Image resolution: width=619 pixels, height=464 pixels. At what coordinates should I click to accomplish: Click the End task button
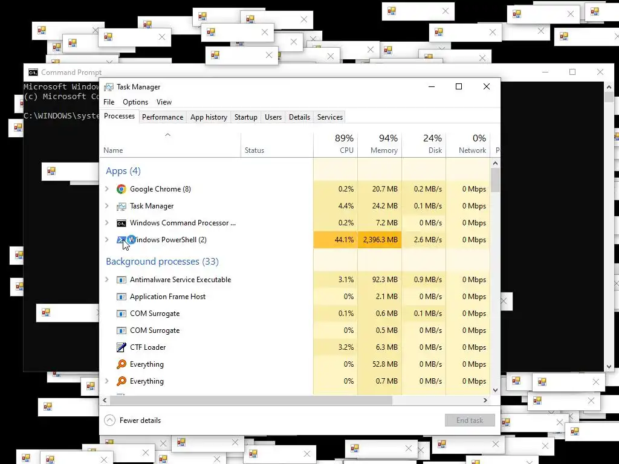pyautogui.click(x=470, y=420)
